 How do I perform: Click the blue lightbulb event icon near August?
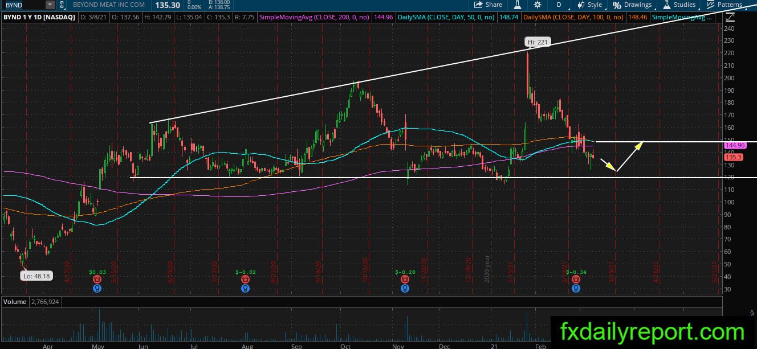245,289
